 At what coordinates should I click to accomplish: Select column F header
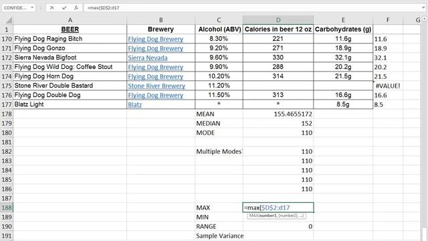point(388,20)
